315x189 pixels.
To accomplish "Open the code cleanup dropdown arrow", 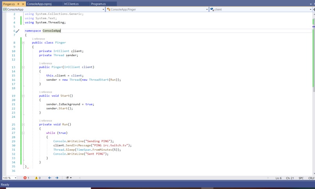I will [x=71, y=178].
